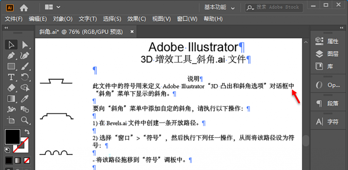
Task: Open the 窗口(W) menu
Action: pyautogui.click(x=187, y=19)
